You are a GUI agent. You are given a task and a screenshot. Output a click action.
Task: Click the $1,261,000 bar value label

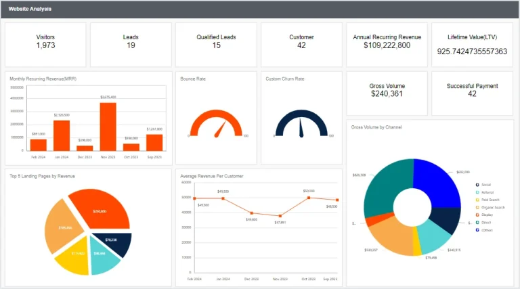tap(154, 129)
